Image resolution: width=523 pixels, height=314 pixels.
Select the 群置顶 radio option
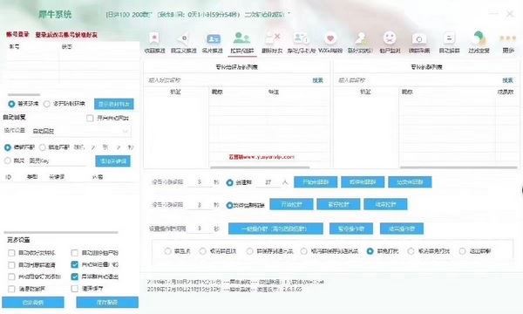pos(167,251)
